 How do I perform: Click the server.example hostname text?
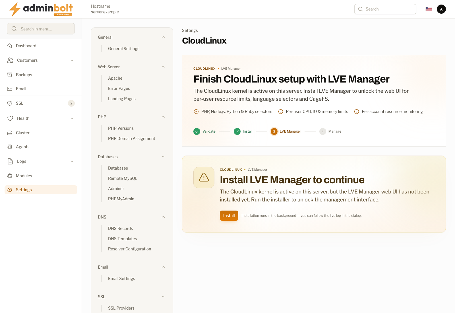tap(105, 12)
